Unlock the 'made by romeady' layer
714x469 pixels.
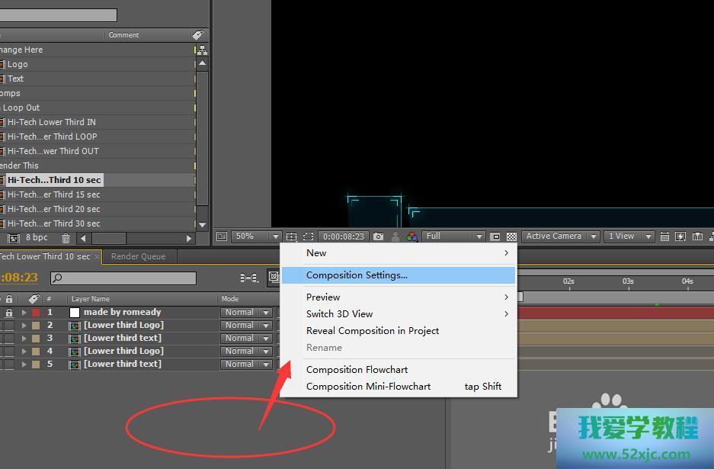(x=9, y=313)
